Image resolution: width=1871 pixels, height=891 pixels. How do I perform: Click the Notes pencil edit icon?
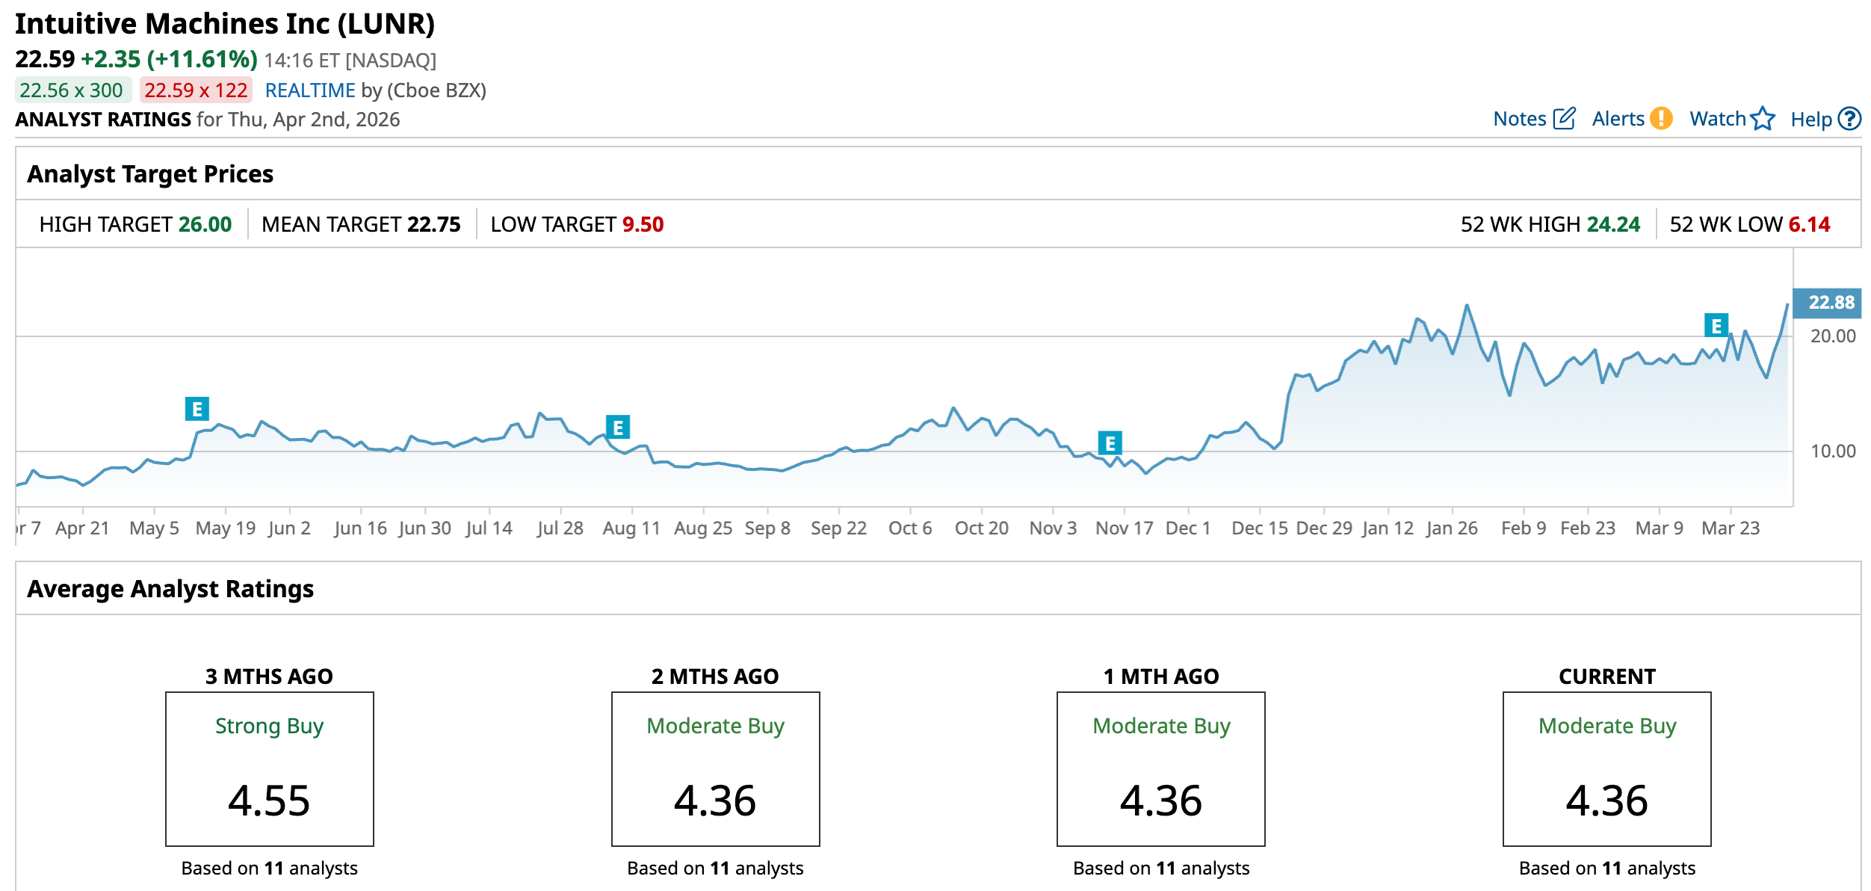1564,119
